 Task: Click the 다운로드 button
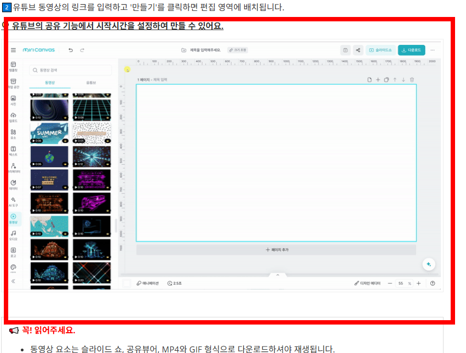coord(411,50)
